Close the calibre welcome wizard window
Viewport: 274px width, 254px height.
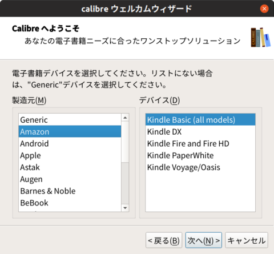[x=264, y=9]
